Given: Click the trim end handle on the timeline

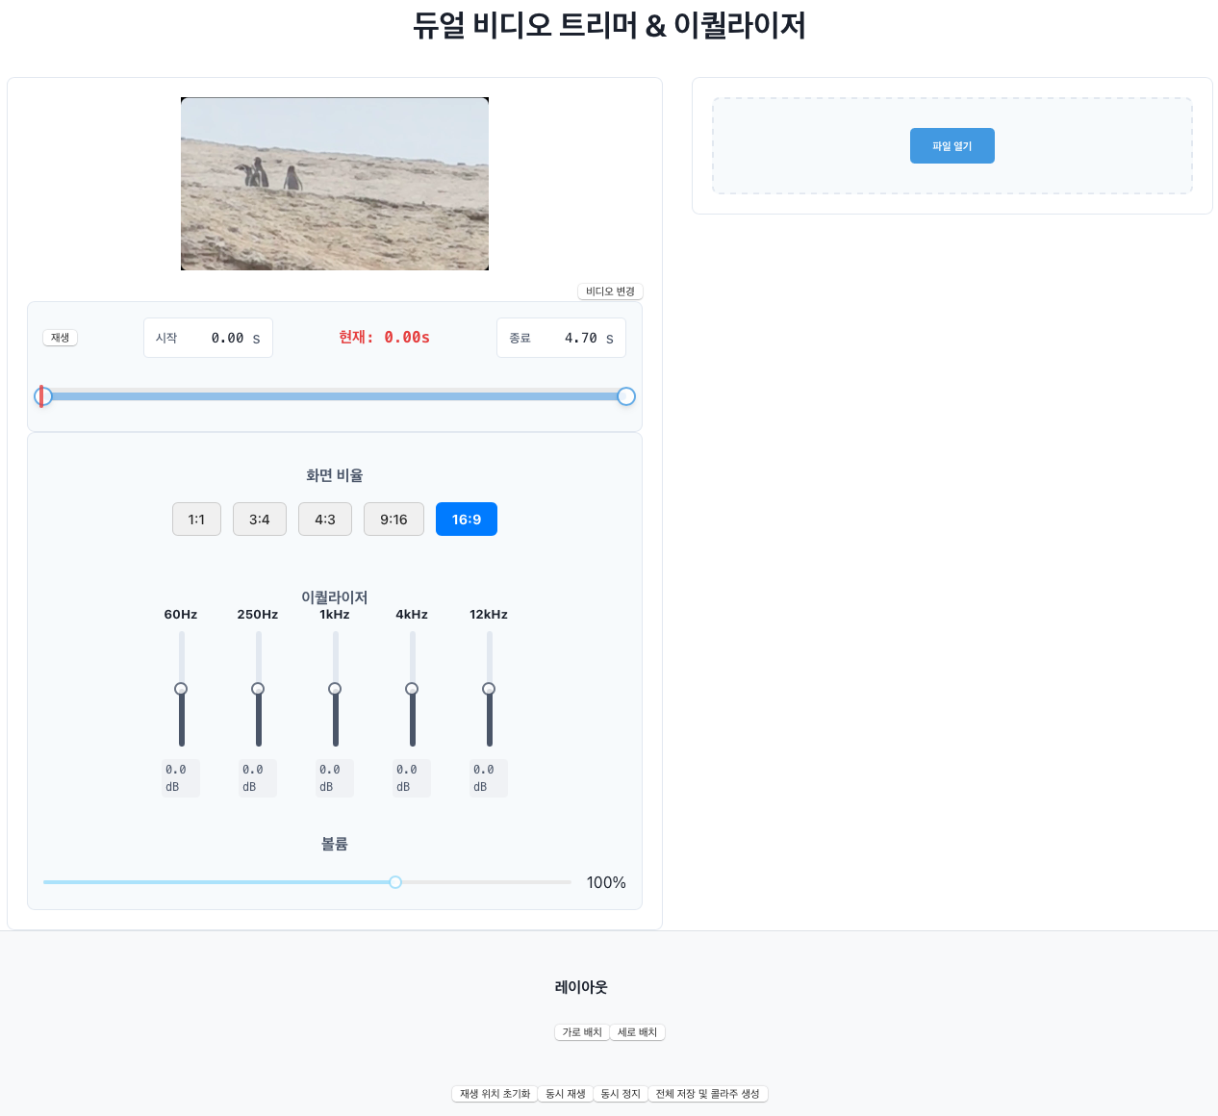Looking at the screenshot, I should coord(625,395).
